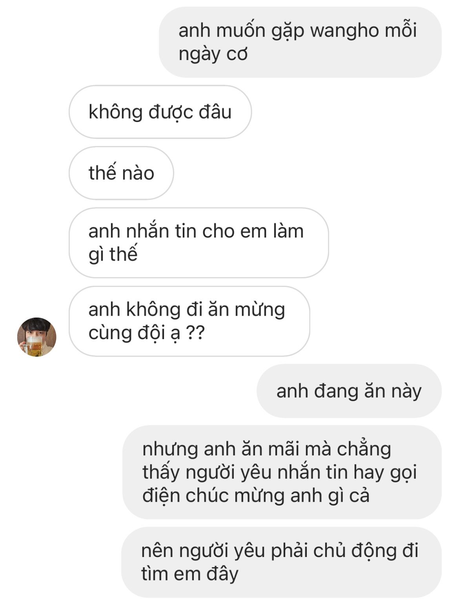This screenshot has height=599, width=459.
Task: Select the 'thế nào' message bubble
Action: point(121,173)
